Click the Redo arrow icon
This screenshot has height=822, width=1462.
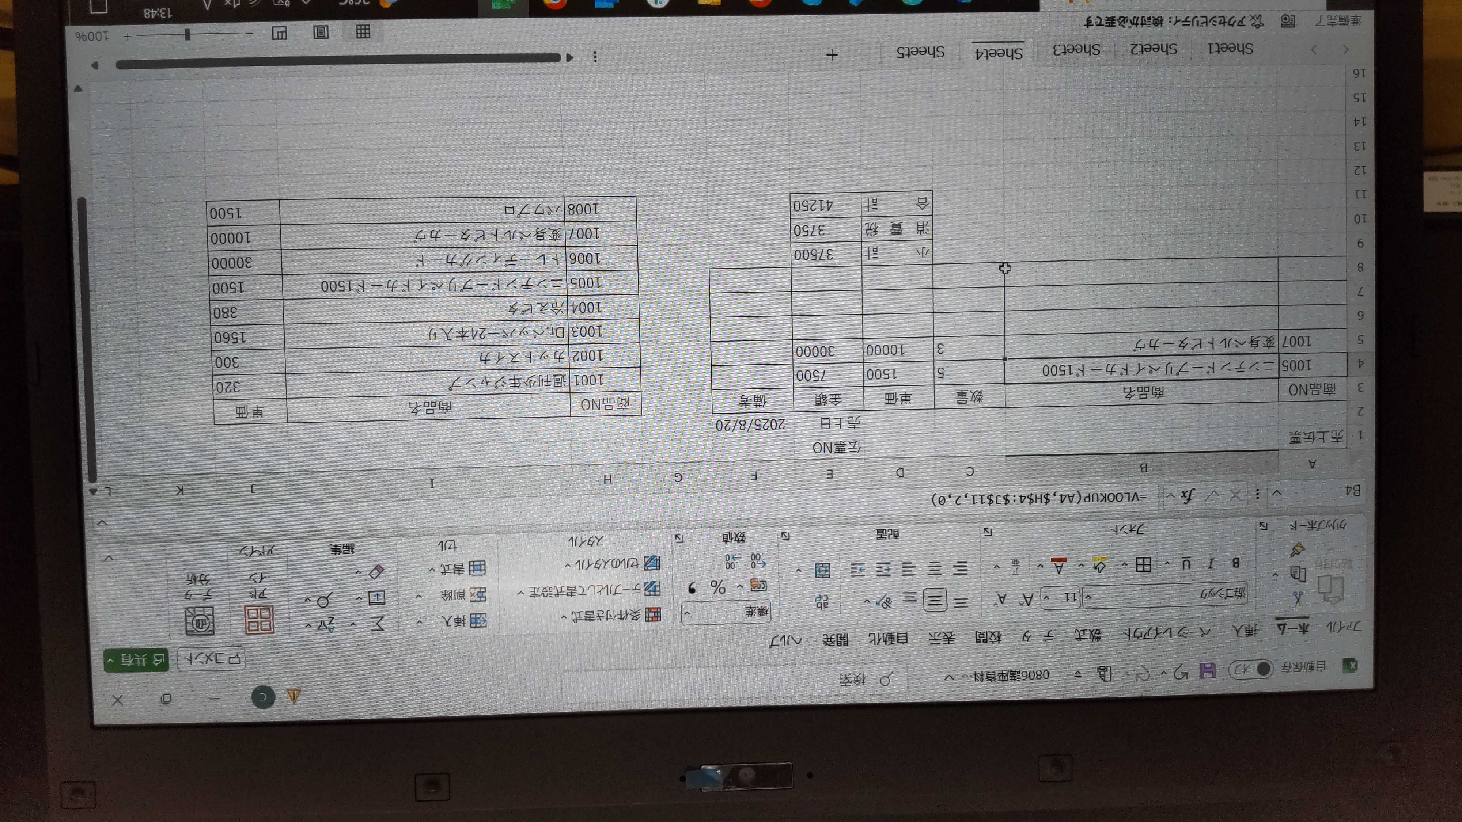point(1143,673)
